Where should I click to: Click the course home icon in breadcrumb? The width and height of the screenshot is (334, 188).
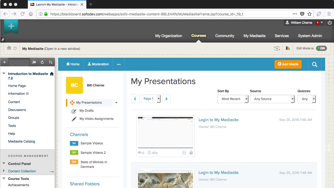pyautogui.click(x=9, y=48)
